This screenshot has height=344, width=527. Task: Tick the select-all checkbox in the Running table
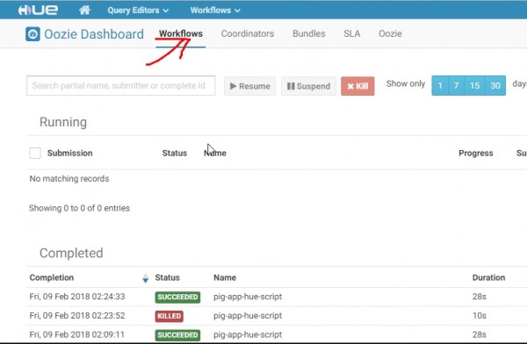(x=35, y=153)
